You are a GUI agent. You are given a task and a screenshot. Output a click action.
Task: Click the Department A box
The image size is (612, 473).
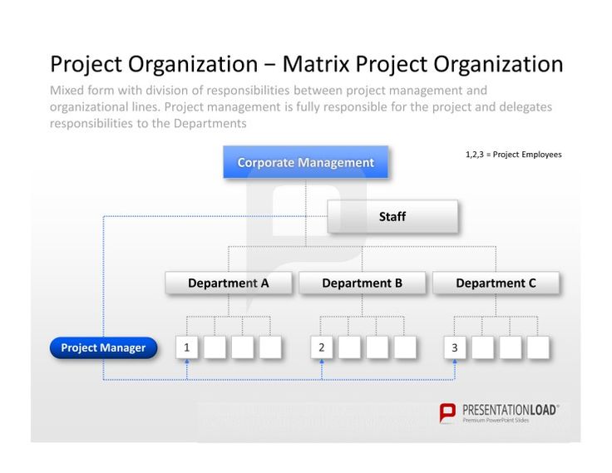pos(229,283)
